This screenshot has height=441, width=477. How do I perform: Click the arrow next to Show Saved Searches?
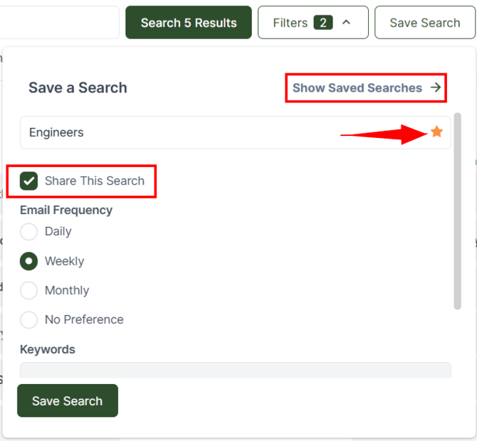pos(436,88)
